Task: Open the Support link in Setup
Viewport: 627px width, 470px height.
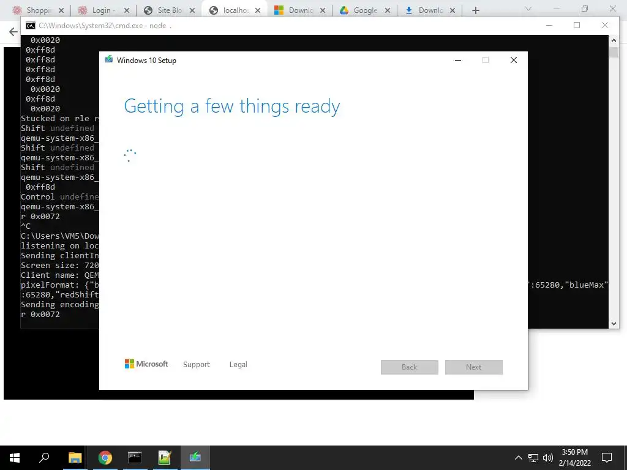Action: [x=197, y=365]
